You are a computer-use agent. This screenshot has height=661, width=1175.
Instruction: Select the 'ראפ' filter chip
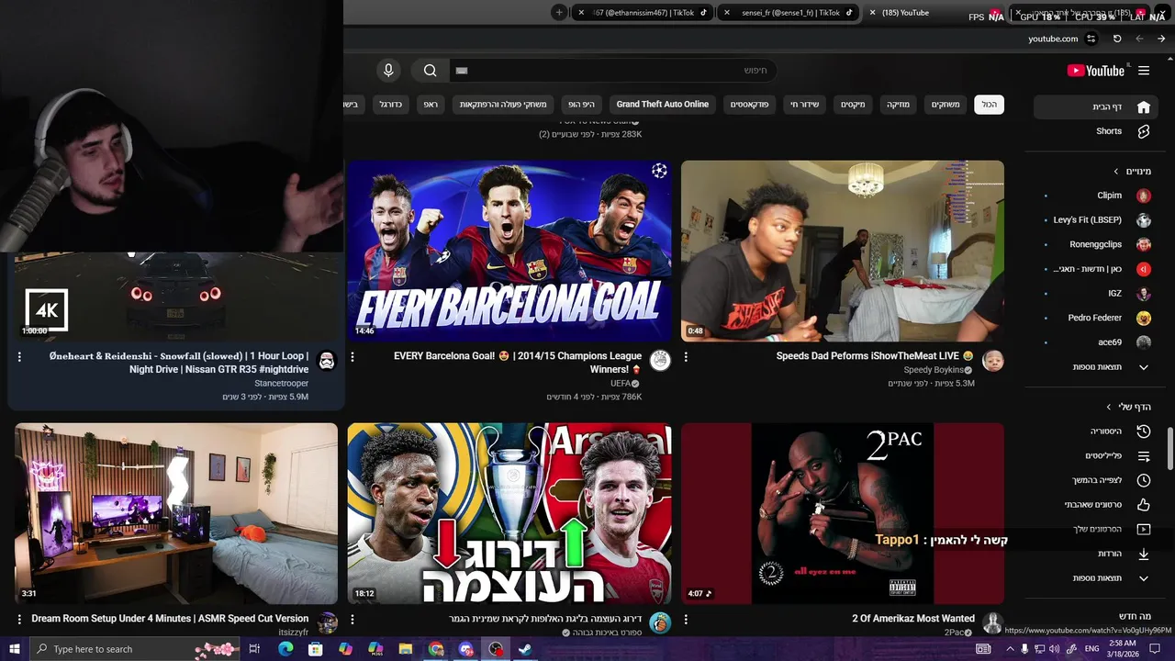tap(431, 105)
